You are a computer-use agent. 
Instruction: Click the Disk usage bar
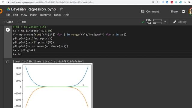click(157, 23)
